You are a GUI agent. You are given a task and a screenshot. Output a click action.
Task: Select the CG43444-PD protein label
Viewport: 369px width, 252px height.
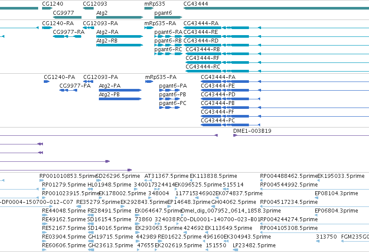click(x=218, y=95)
